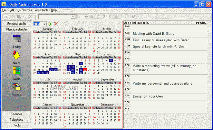Click the align right toolbar icon
This screenshot has width=213, height=130.
click(x=127, y=17)
